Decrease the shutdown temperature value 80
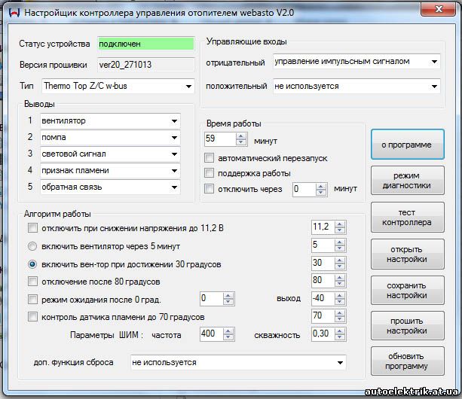Viewport: 462px width, 399px height. tap(340, 284)
